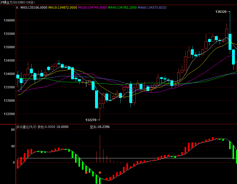The width and height of the screenshot is (237, 184).
Task: Click the tallest red spike in indicator panel
Action: (x=100, y=149)
